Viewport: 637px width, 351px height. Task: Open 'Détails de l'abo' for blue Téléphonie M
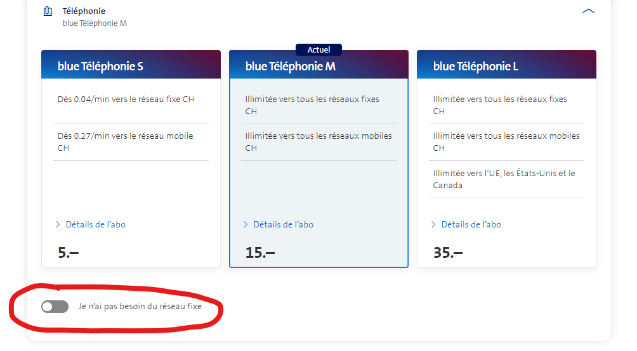coord(283,224)
